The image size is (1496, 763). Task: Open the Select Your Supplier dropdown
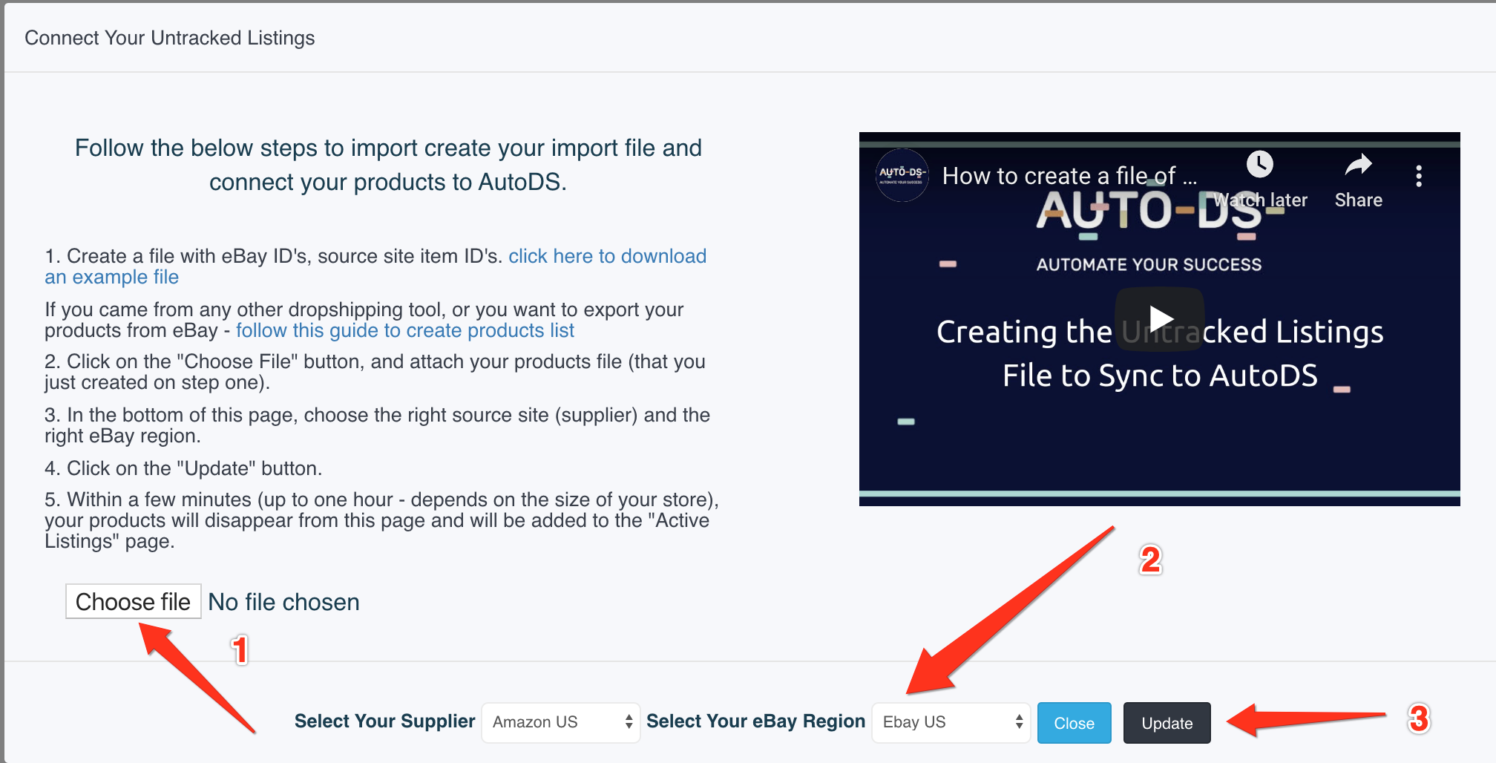(x=561, y=722)
